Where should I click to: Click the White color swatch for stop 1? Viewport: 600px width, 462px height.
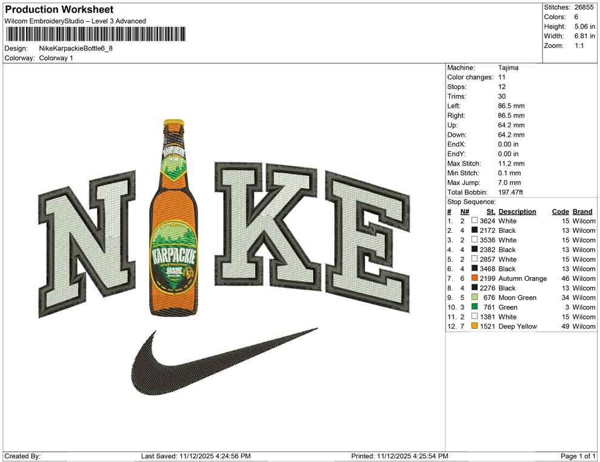pyautogui.click(x=475, y=221)
